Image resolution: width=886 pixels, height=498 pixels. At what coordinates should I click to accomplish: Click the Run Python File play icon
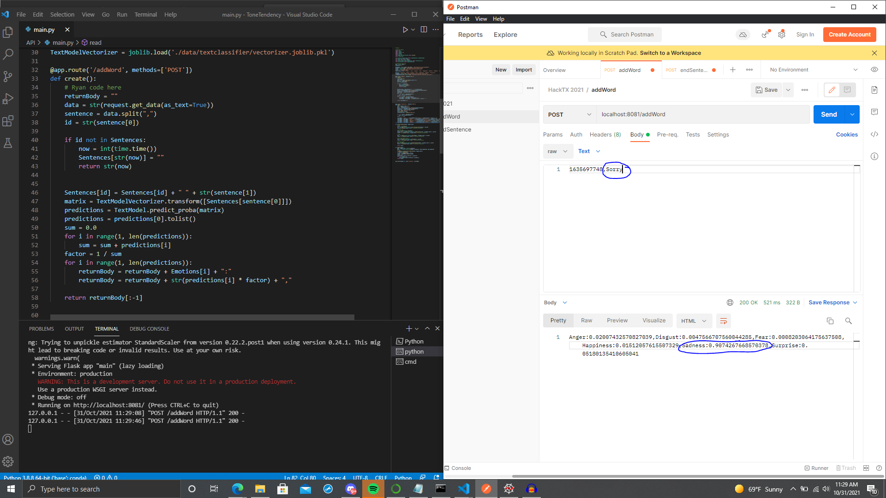(x=405, y=30)
